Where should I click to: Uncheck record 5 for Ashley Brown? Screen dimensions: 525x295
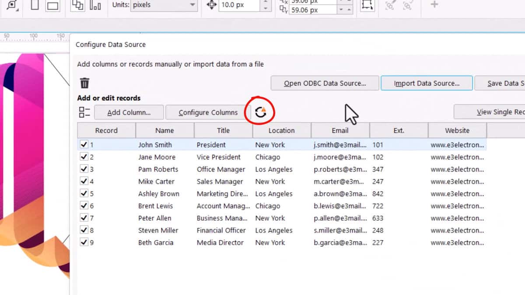84,194
